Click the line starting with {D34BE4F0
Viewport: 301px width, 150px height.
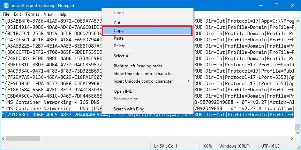coord(52,21)
